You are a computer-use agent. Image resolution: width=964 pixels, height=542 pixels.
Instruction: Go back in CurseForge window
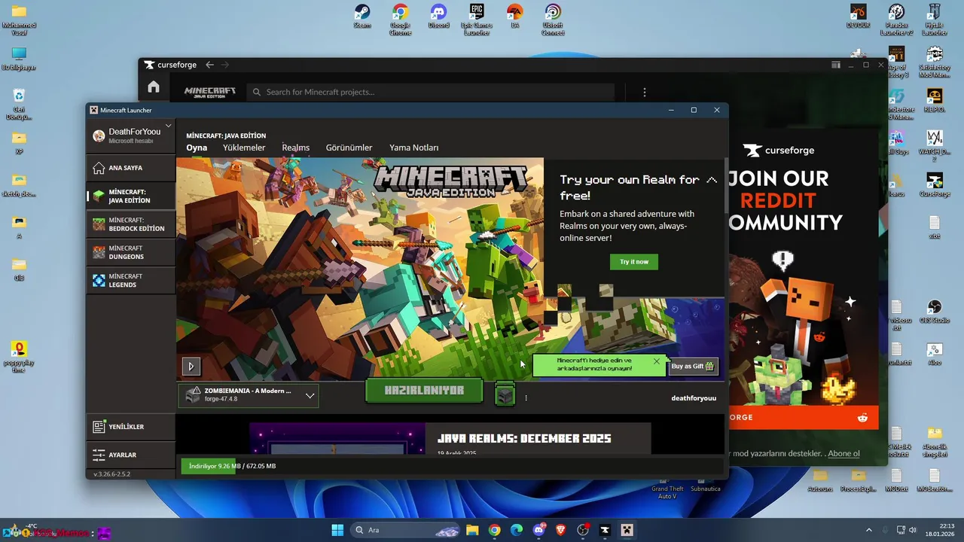(x=210, y=65)
